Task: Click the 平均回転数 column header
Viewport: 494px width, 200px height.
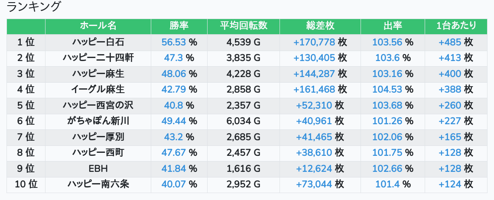Action: [244, 26]
